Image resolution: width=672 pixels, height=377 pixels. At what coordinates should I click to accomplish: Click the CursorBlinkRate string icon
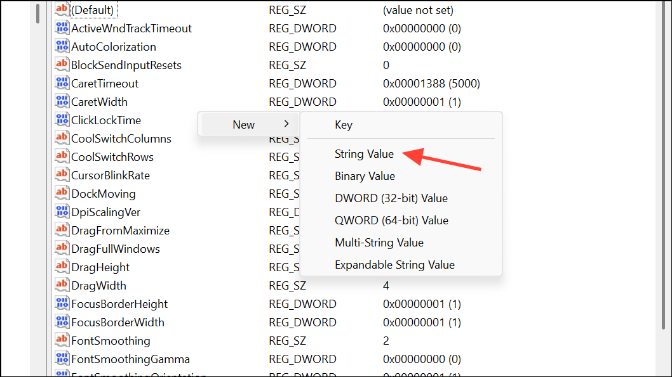(x=62, y=175)
